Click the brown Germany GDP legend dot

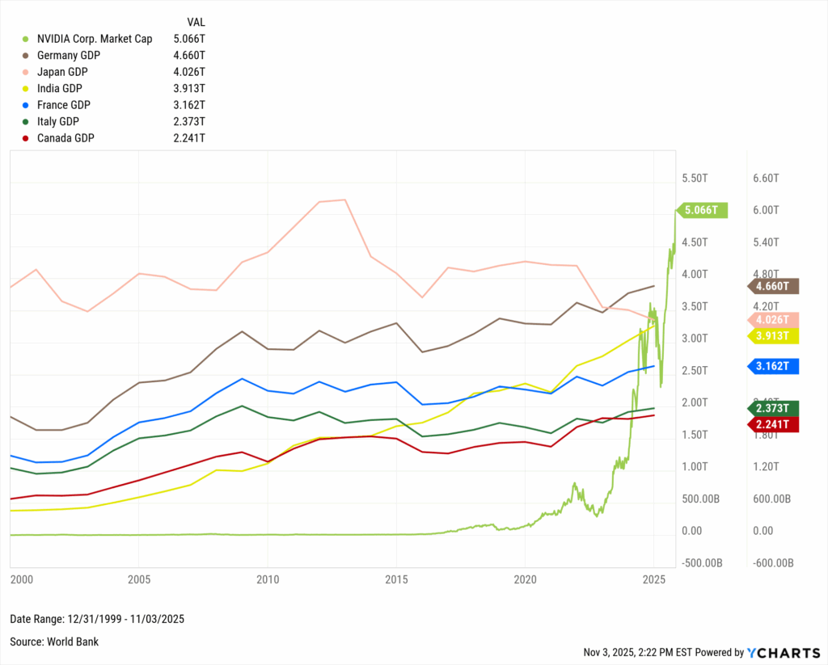[x=25, y=55]
